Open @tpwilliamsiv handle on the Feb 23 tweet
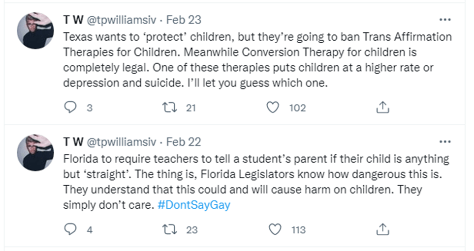474x251 pixels. click(122, 20)
